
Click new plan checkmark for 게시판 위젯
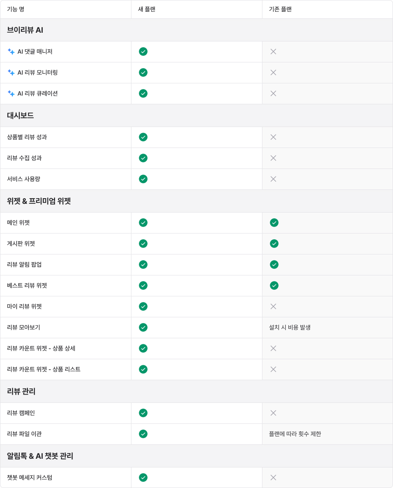click(143, 244)
